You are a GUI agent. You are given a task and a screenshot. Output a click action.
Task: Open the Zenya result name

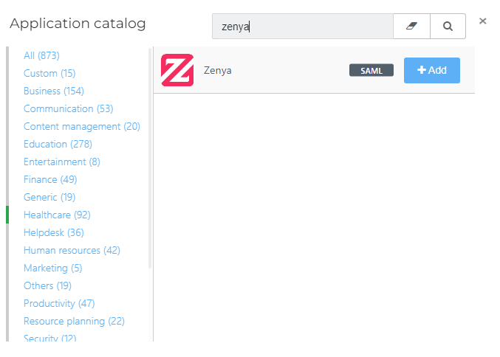[217, 70]
